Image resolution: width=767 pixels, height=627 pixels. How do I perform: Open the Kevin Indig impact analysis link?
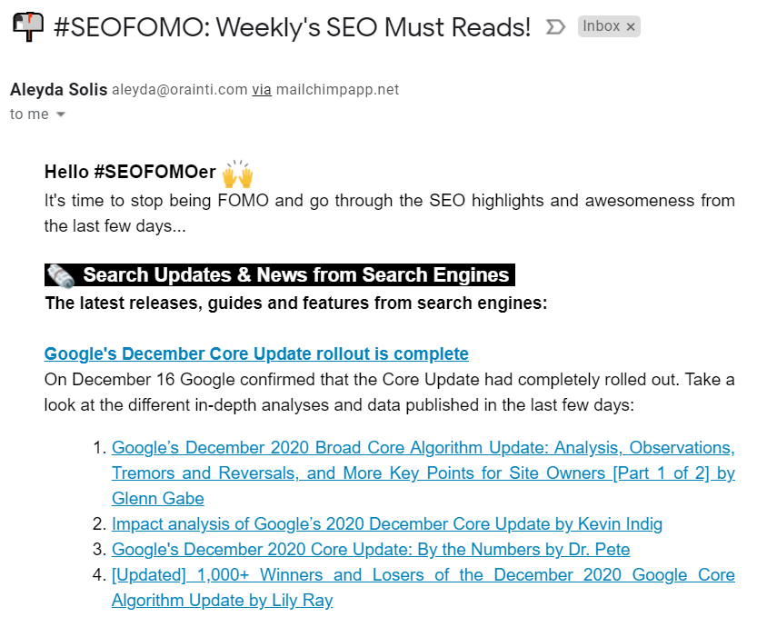tap(387, 523)
